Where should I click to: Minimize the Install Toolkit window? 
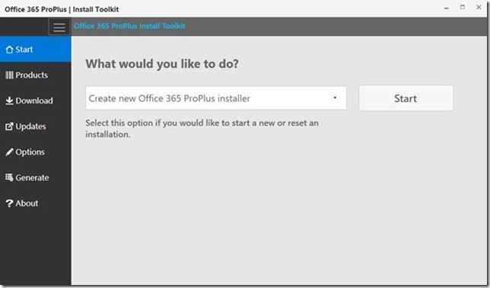447,8
